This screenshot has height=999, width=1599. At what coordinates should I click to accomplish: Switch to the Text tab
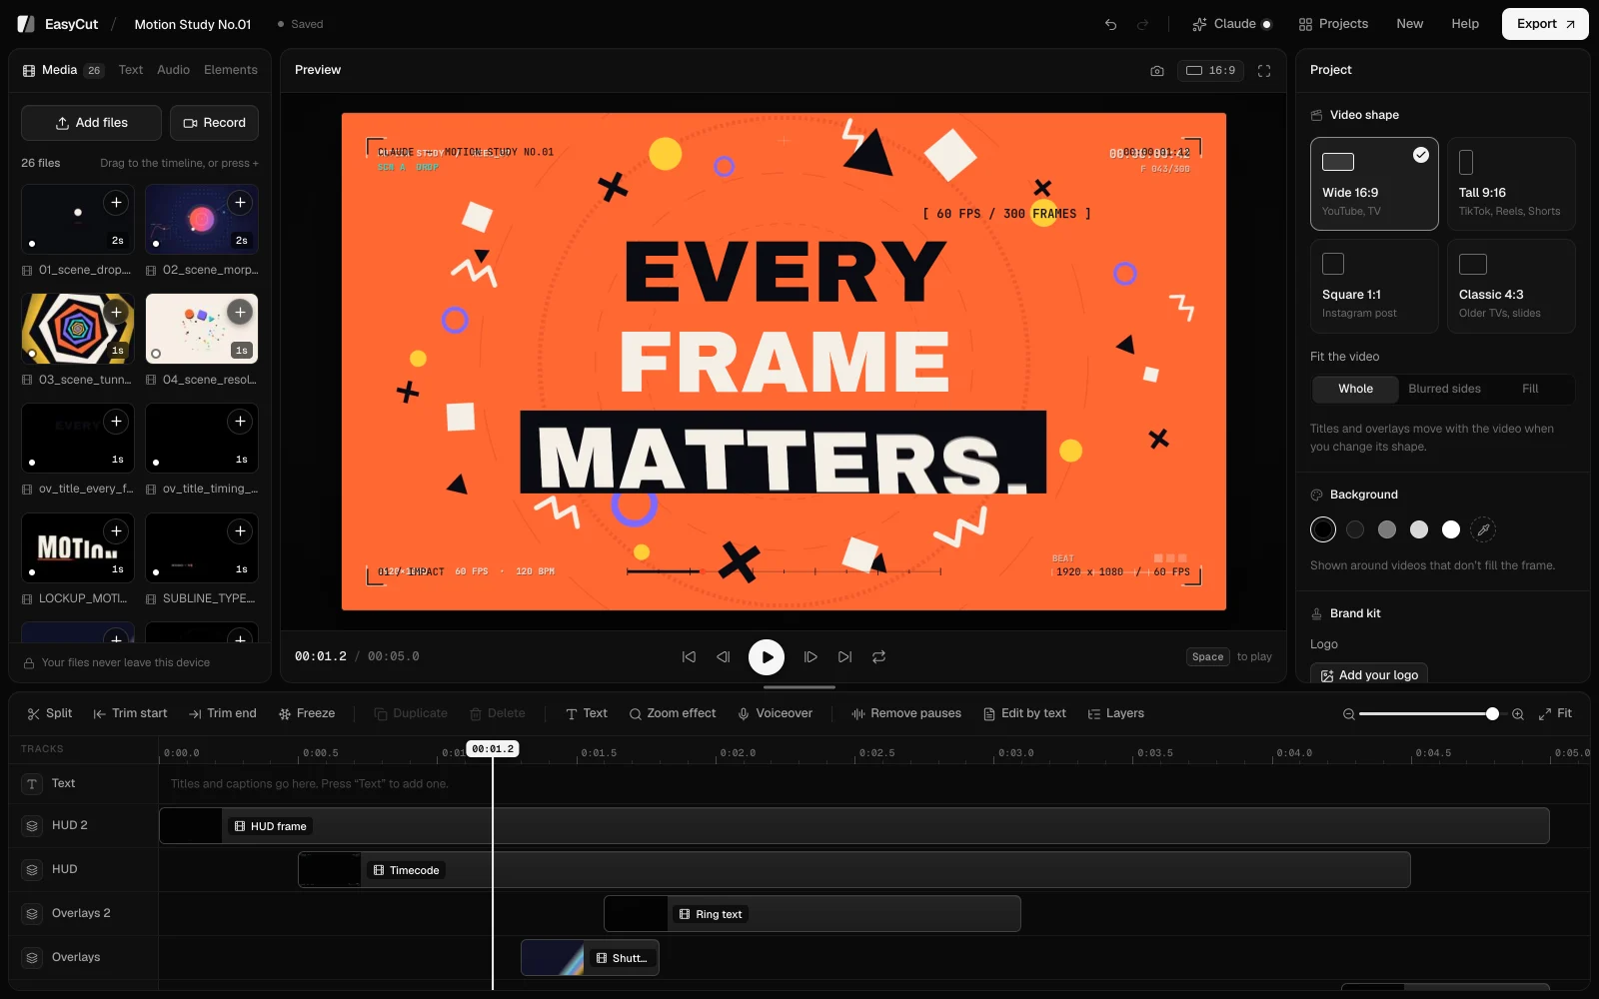[x=131, y=70]
